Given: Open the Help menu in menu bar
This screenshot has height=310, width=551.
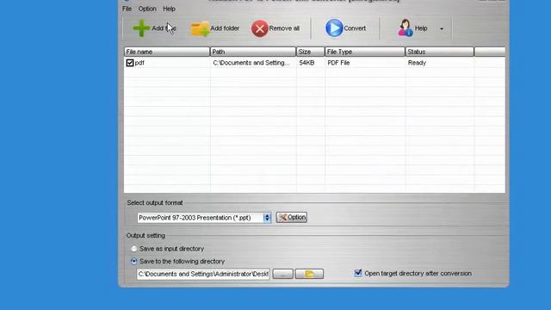Looking at the screenshot, I should tap(169, 9).
